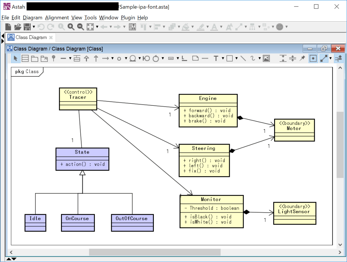
Task: Restore the inner Class Diagram window
Action: pos(324,48)
